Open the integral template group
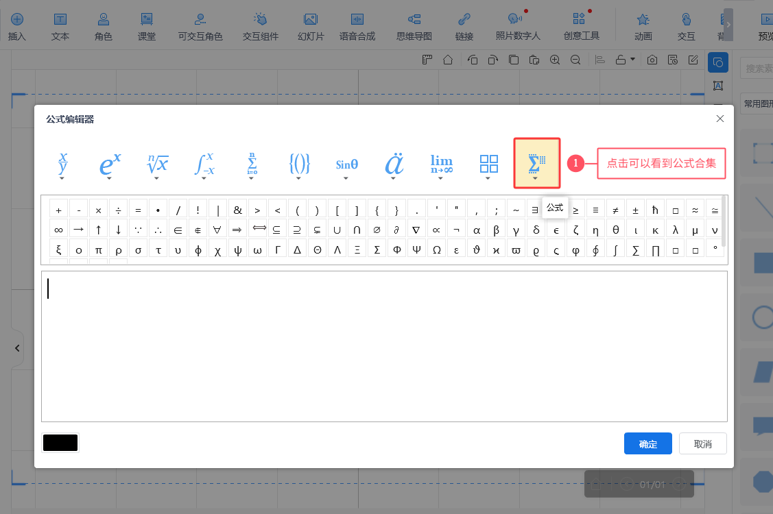Screen dimensions: 773x514 coord(204,164)
